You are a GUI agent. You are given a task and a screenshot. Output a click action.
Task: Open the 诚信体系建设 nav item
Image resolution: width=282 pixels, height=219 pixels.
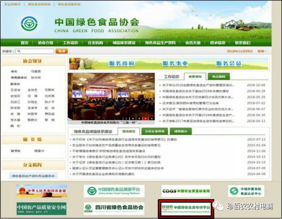coord(124,43)
